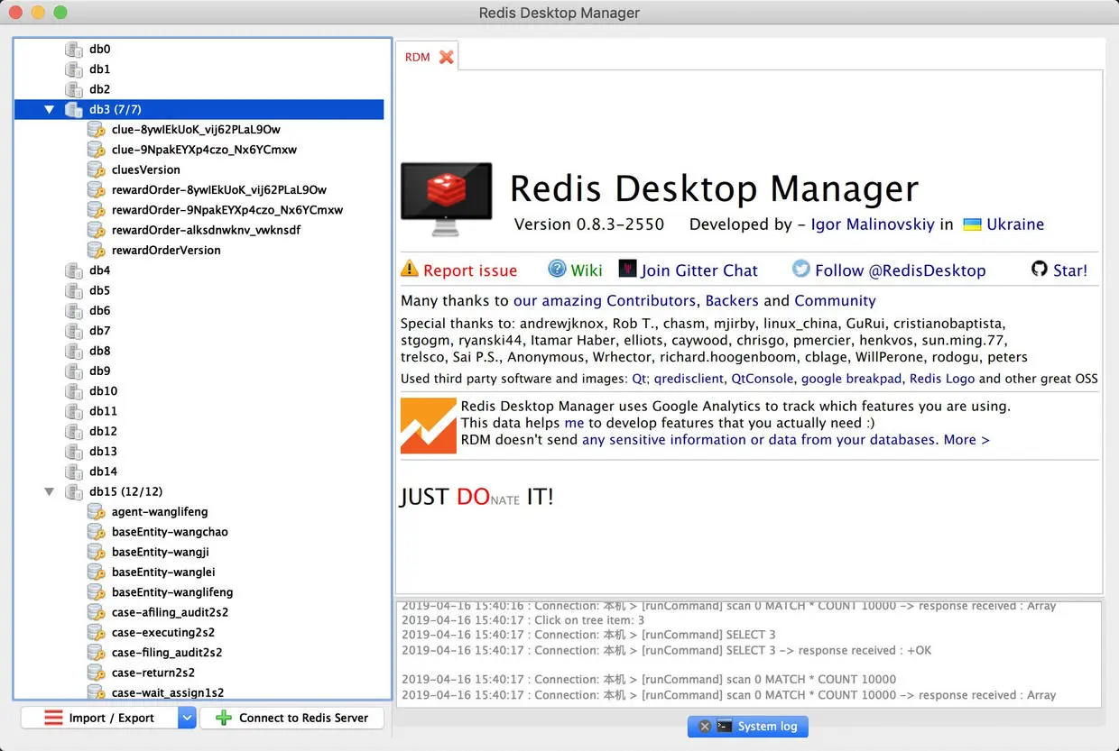This screenshot has height=751, width=1119.
Task: Open the Report issue link
Action: click(470, 270)
